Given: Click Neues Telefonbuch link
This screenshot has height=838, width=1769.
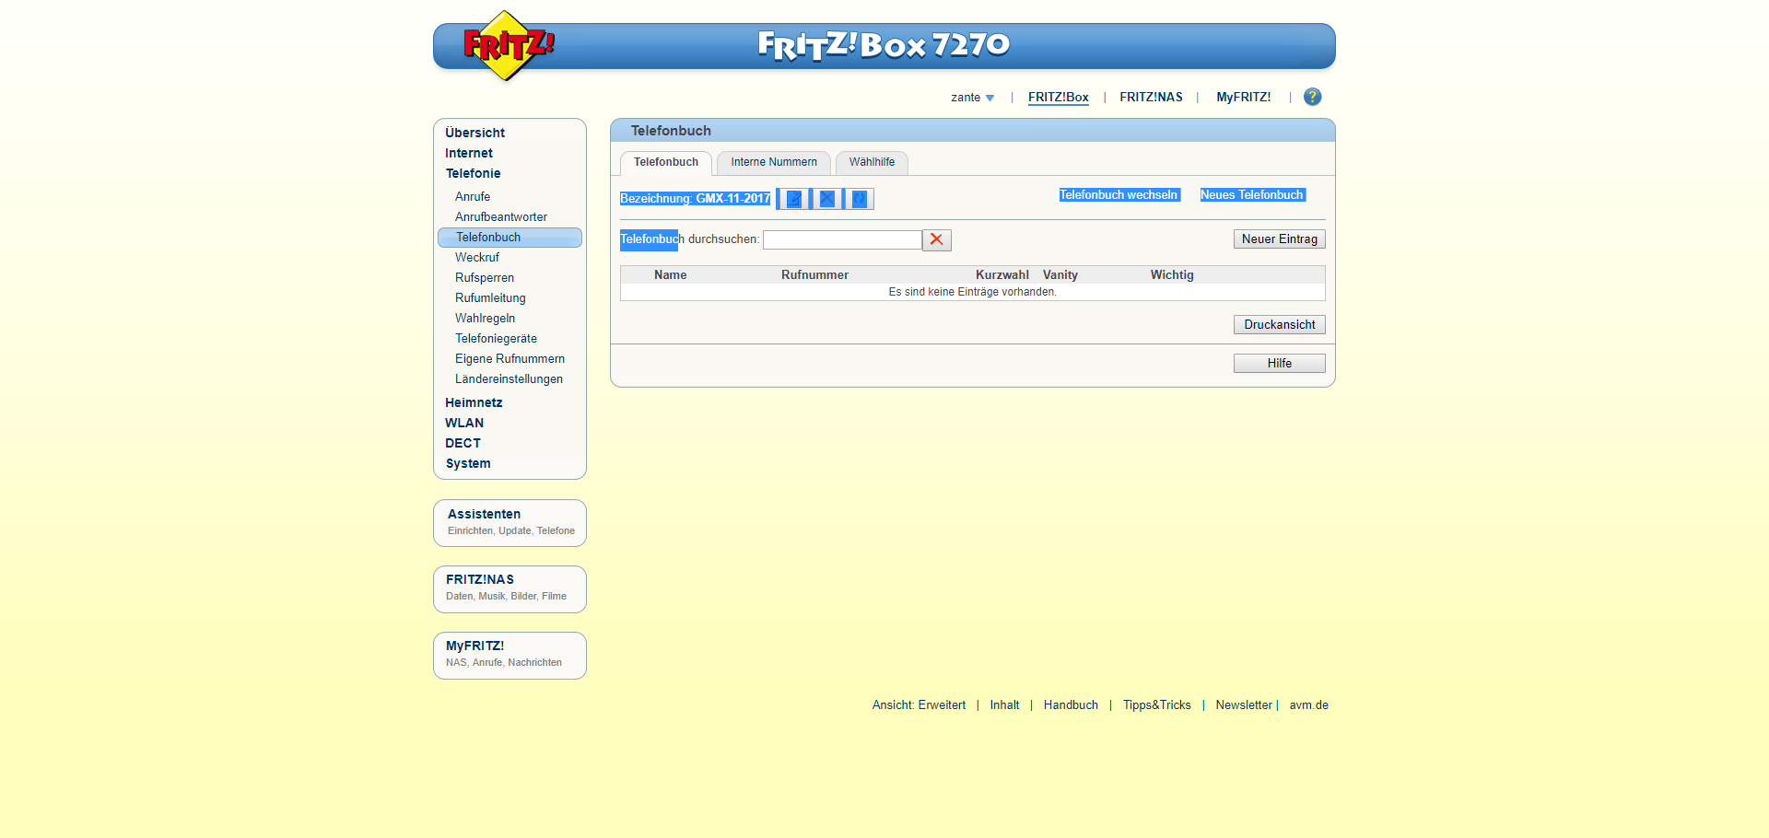Looking at the screenshot, I should 1251,195.
